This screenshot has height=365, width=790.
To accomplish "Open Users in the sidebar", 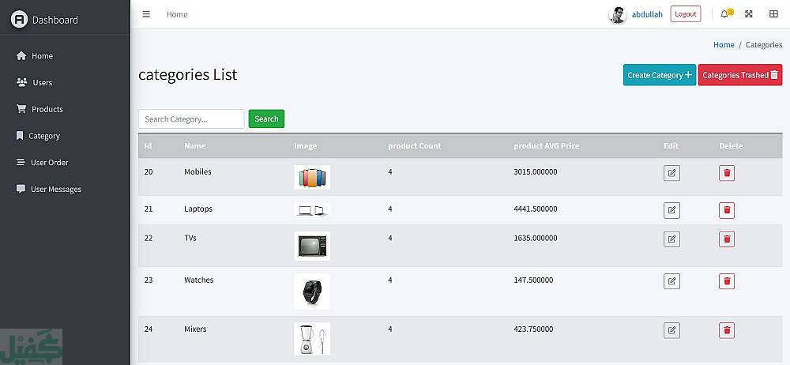I will coord(42,82).
